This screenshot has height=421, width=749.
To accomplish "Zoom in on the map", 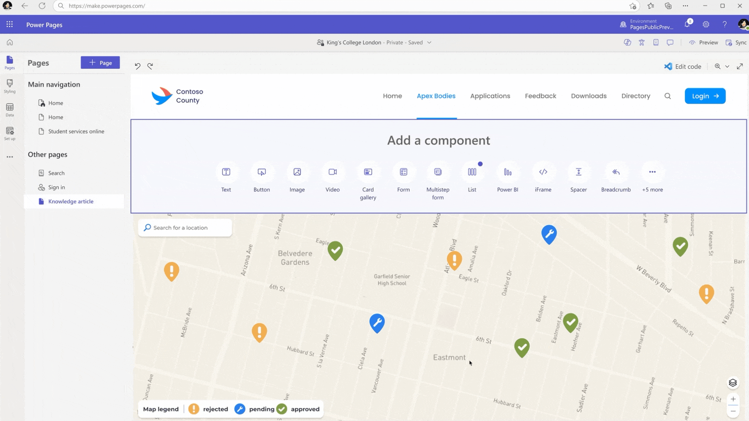I will tap(733, 399).
